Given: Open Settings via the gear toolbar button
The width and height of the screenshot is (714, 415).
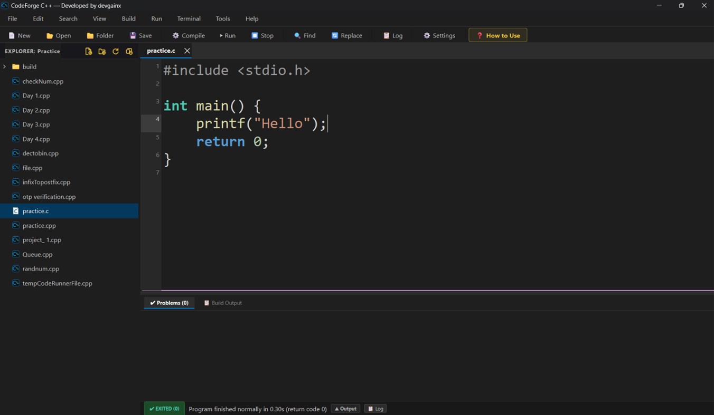Looking at the screenshot, I should click(439, 35).
